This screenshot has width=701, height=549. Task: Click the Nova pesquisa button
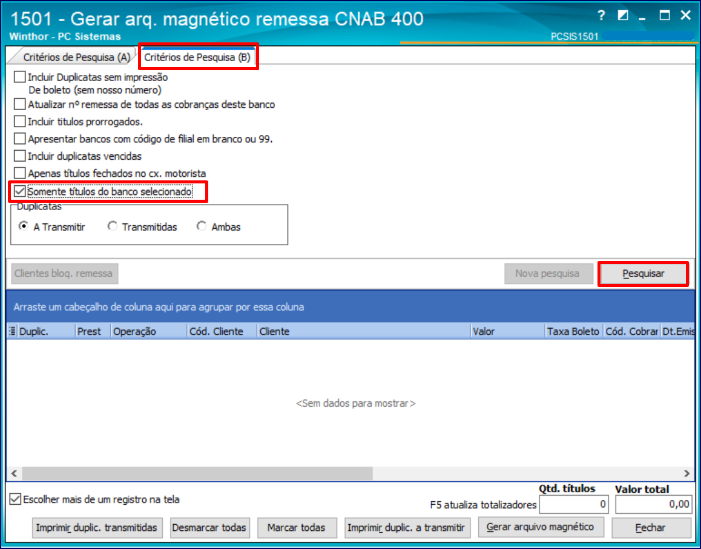548,274
